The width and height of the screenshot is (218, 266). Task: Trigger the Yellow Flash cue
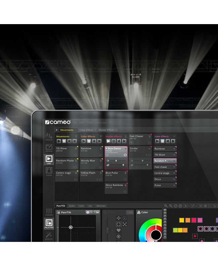(91, 176)
